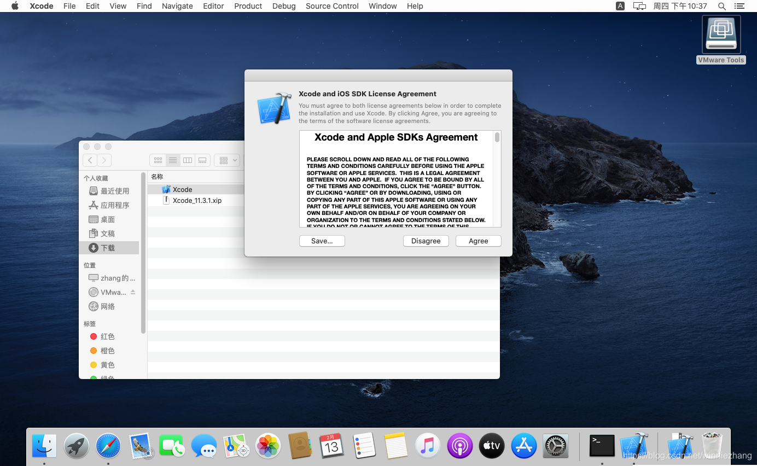Select 应用程序 in Finder sidebar
This screenshot has width=757, height=466.
(109, 205)
